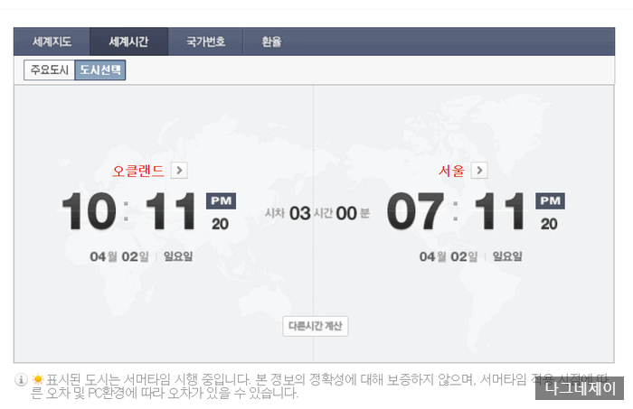Click the 오클랜드 city name
Viewport: 633px width, 409px height.
[x=138, y=171]
